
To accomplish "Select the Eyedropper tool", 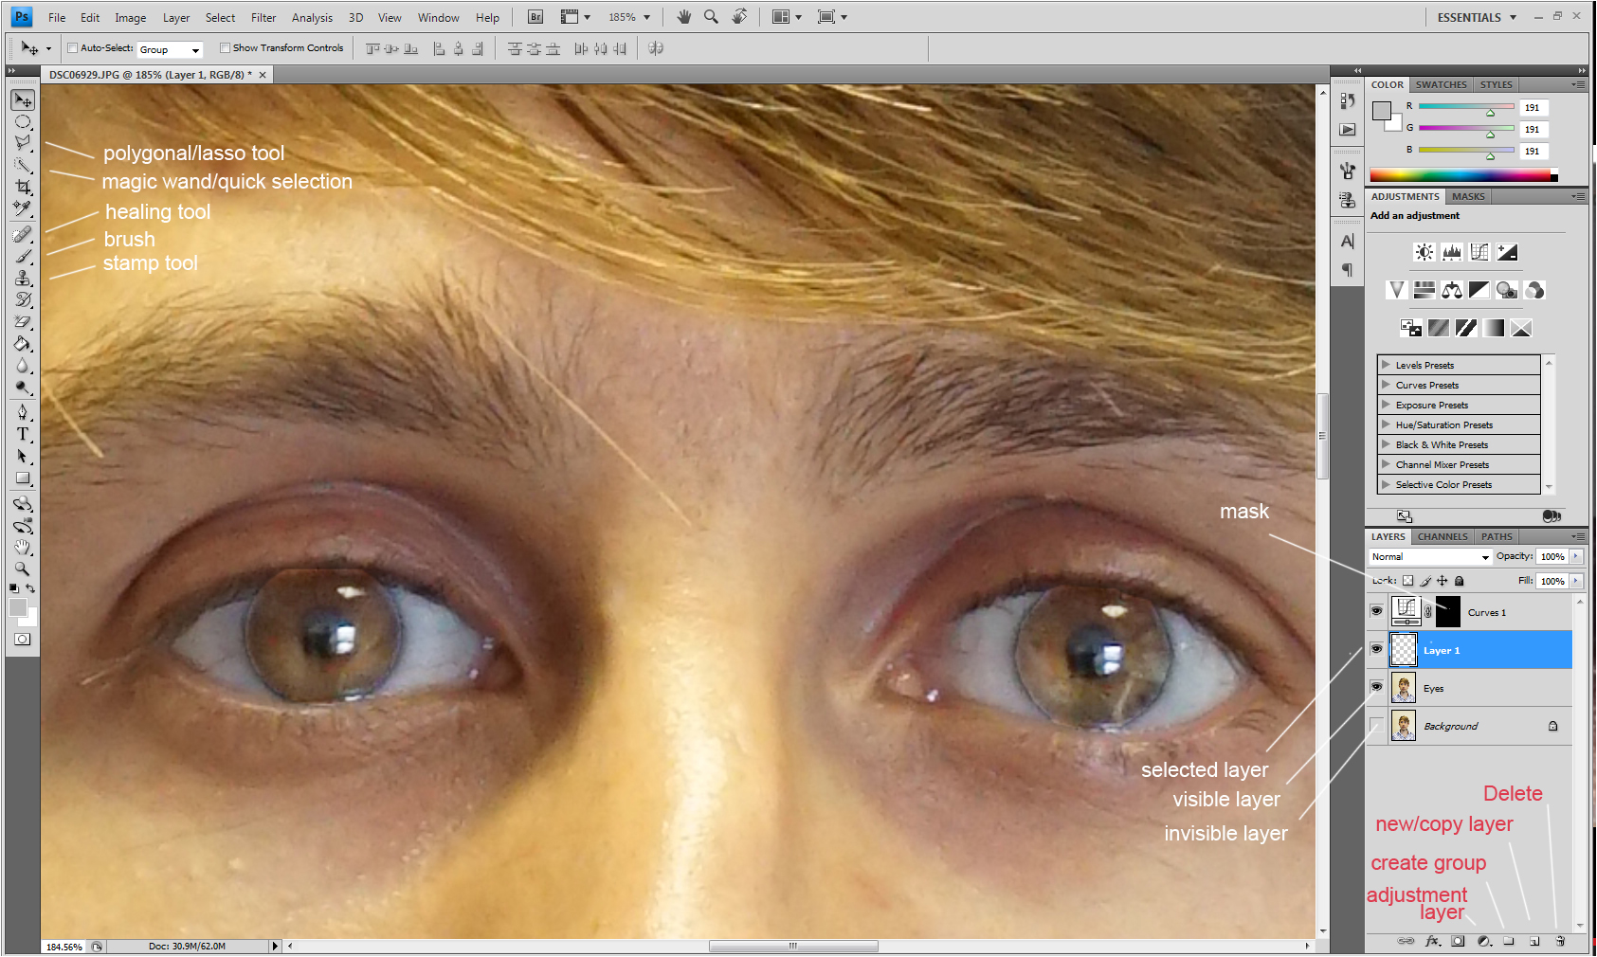I will [x=23, y=208].
